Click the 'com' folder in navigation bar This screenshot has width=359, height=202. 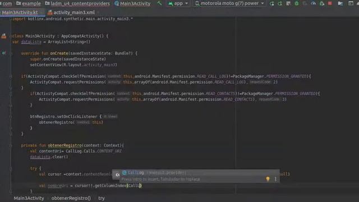[x=6, y=3]
